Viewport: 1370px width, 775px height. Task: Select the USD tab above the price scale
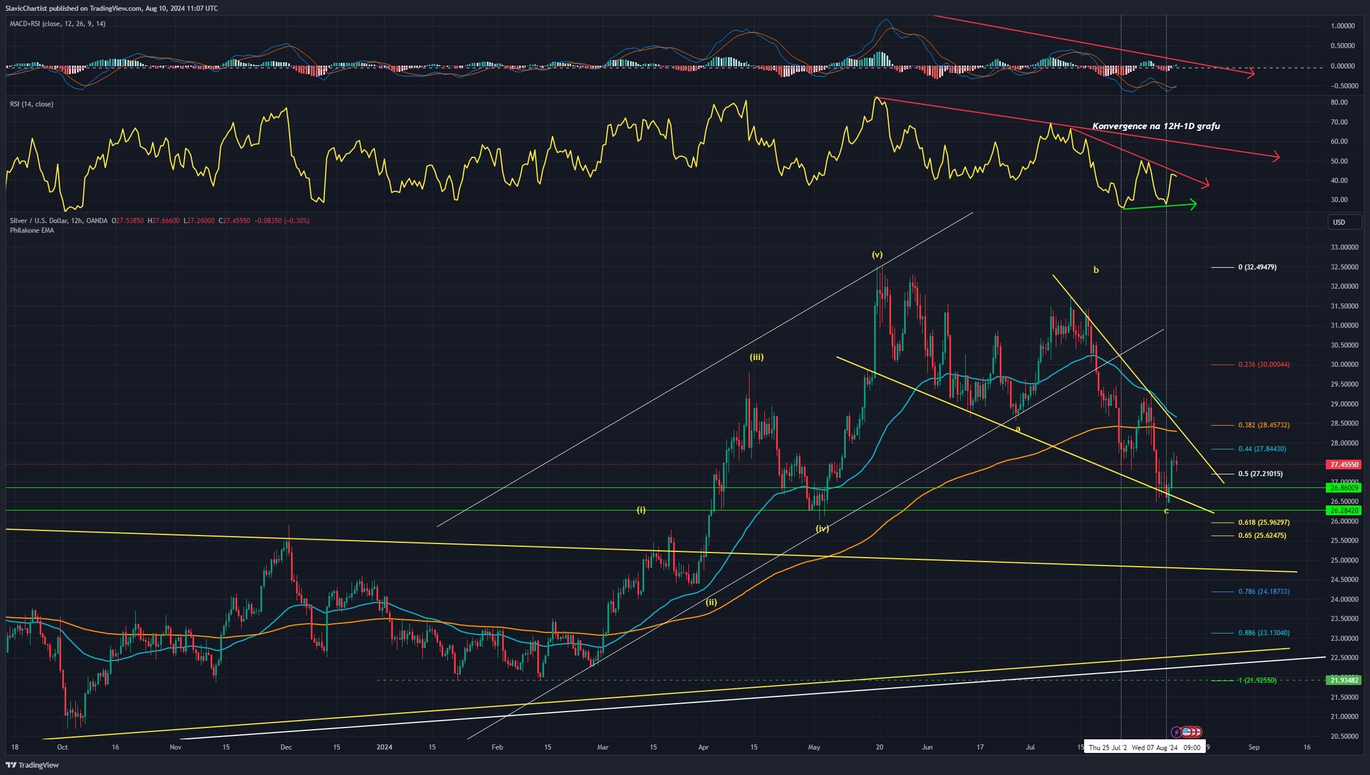[1345, 222]
